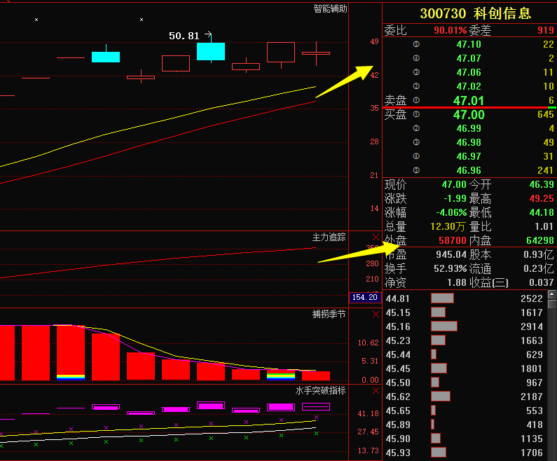557x461 pixels.
Task: Click the 154.20 value box on axis
Action: point(364,298)
